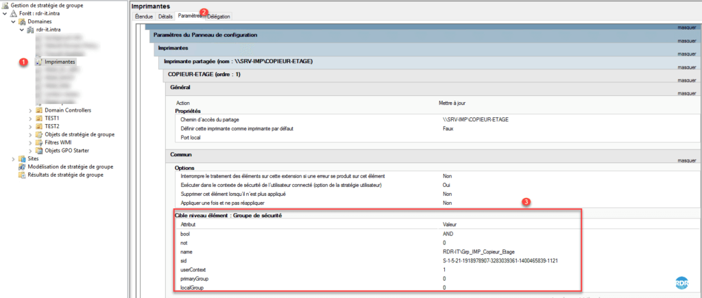The height and width of the screenshot is (298, 702).
Task: Click Supprimer cet élément lorsqu'il n'est plus appliqué
Action: (233, 194)
